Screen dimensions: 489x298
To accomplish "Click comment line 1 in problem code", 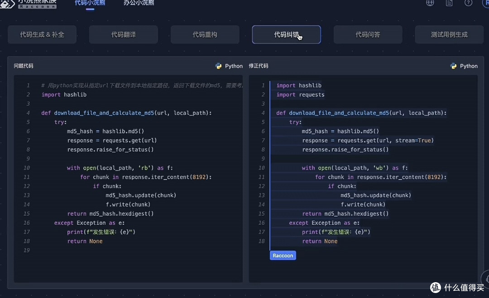I will [142, 85].
